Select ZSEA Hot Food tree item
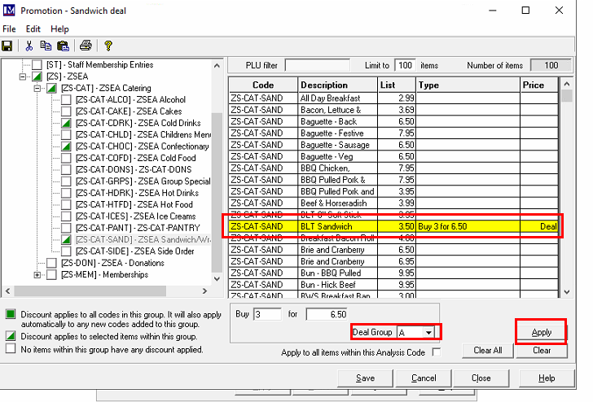Image resolution: width=593 pixels, height=402 pixels. coord(134,205)
